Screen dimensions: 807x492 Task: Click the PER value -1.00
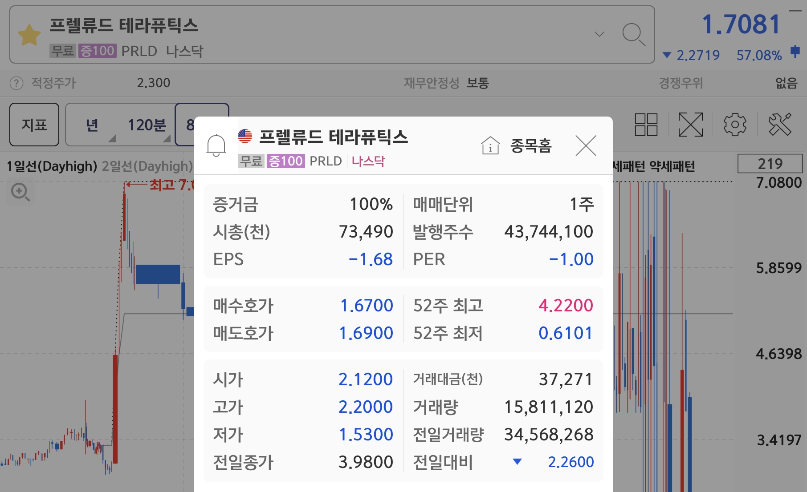[571, 259]
